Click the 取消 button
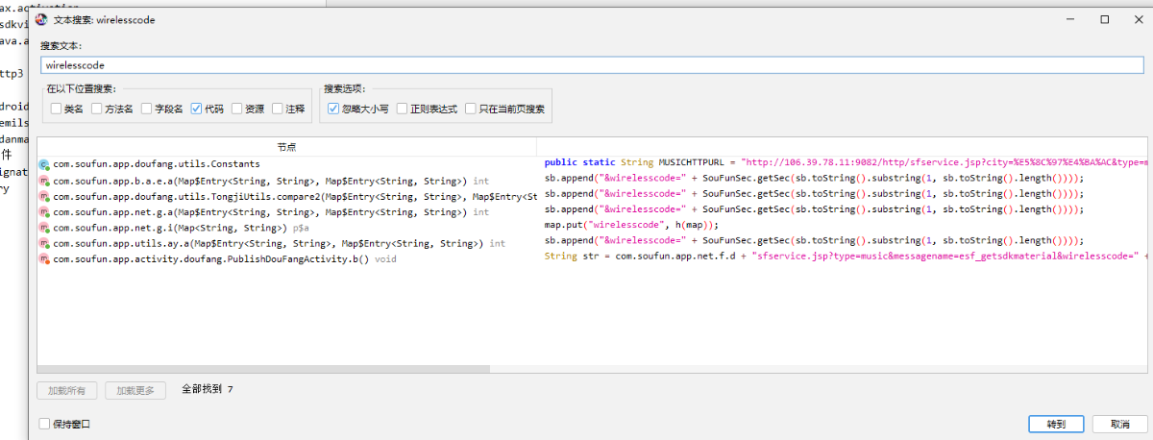This screenshot has height=440, width=1153. click(x=1119, y=424)
